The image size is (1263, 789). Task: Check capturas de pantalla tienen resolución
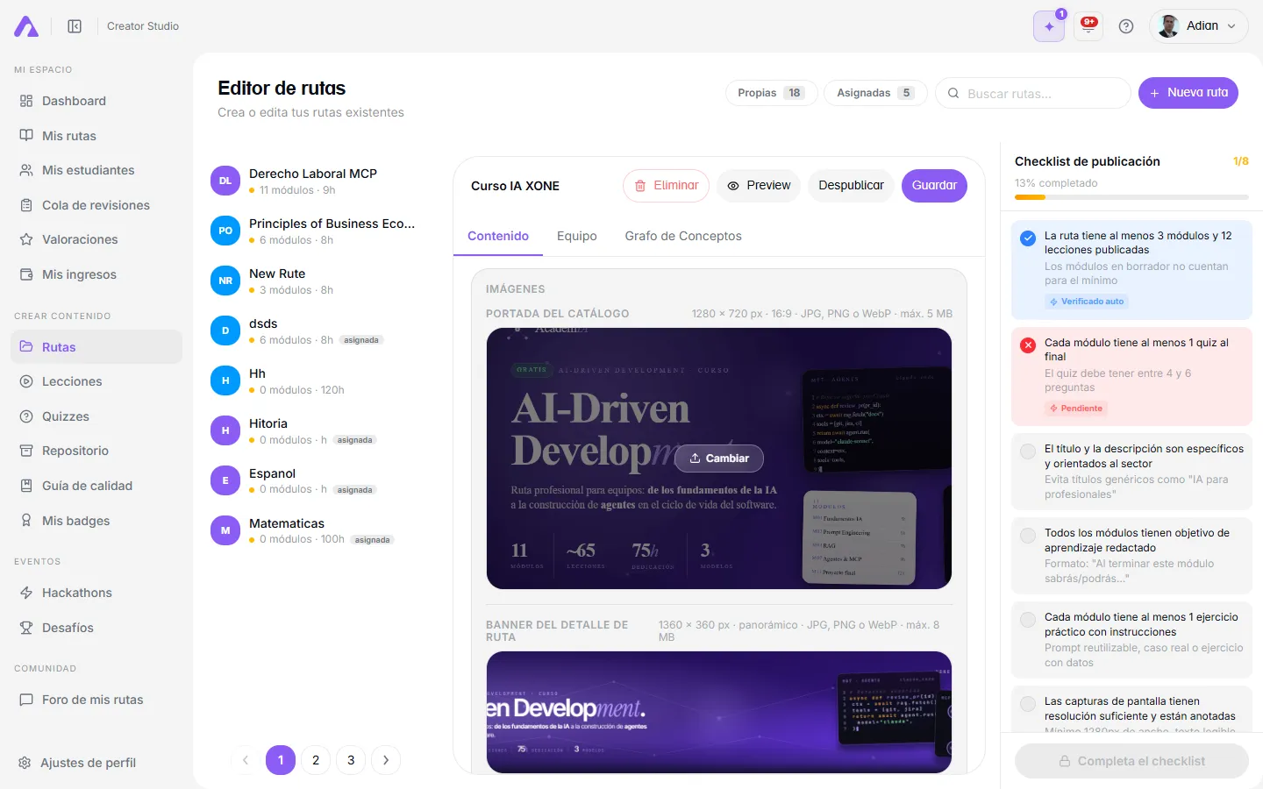point(1028,704)
